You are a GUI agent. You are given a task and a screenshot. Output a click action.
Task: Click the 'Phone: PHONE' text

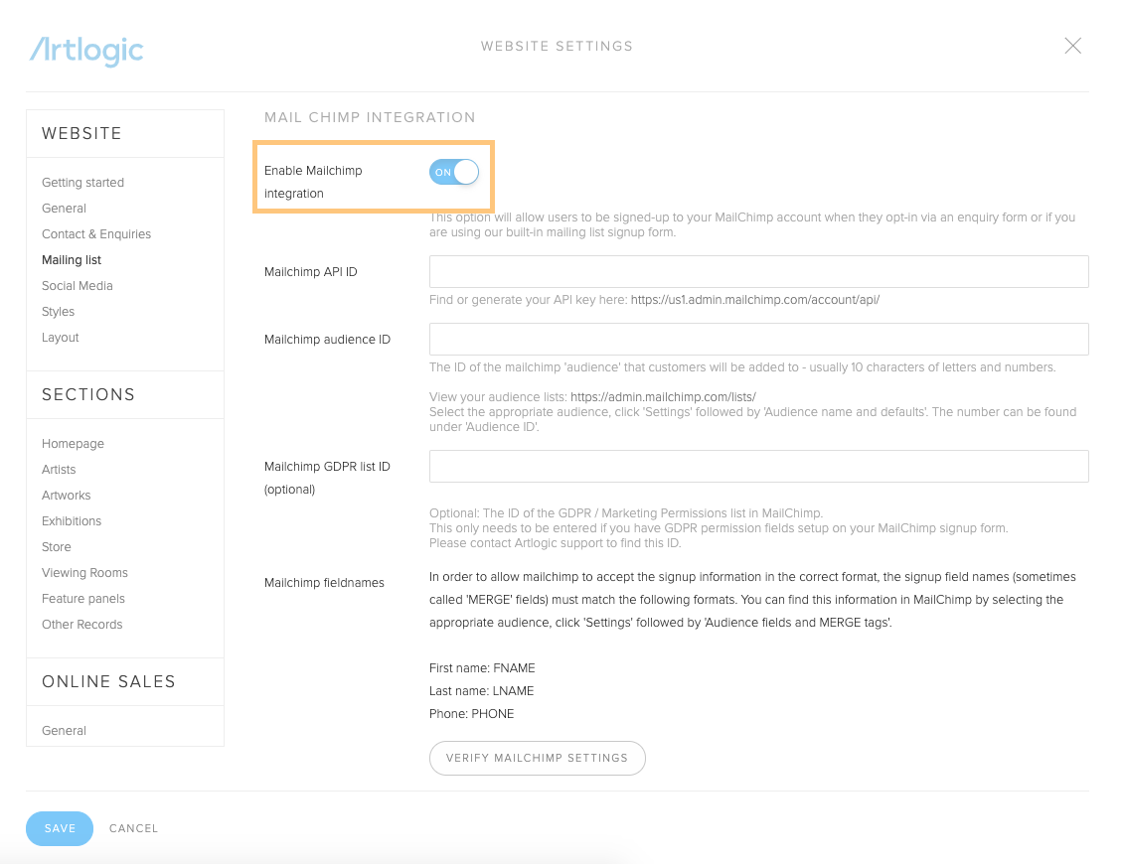(x=471, y=714)
